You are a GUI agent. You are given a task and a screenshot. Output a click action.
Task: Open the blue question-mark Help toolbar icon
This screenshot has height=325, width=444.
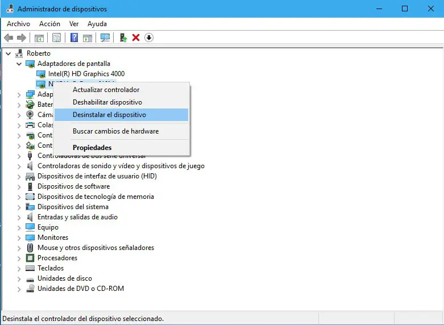74,37
